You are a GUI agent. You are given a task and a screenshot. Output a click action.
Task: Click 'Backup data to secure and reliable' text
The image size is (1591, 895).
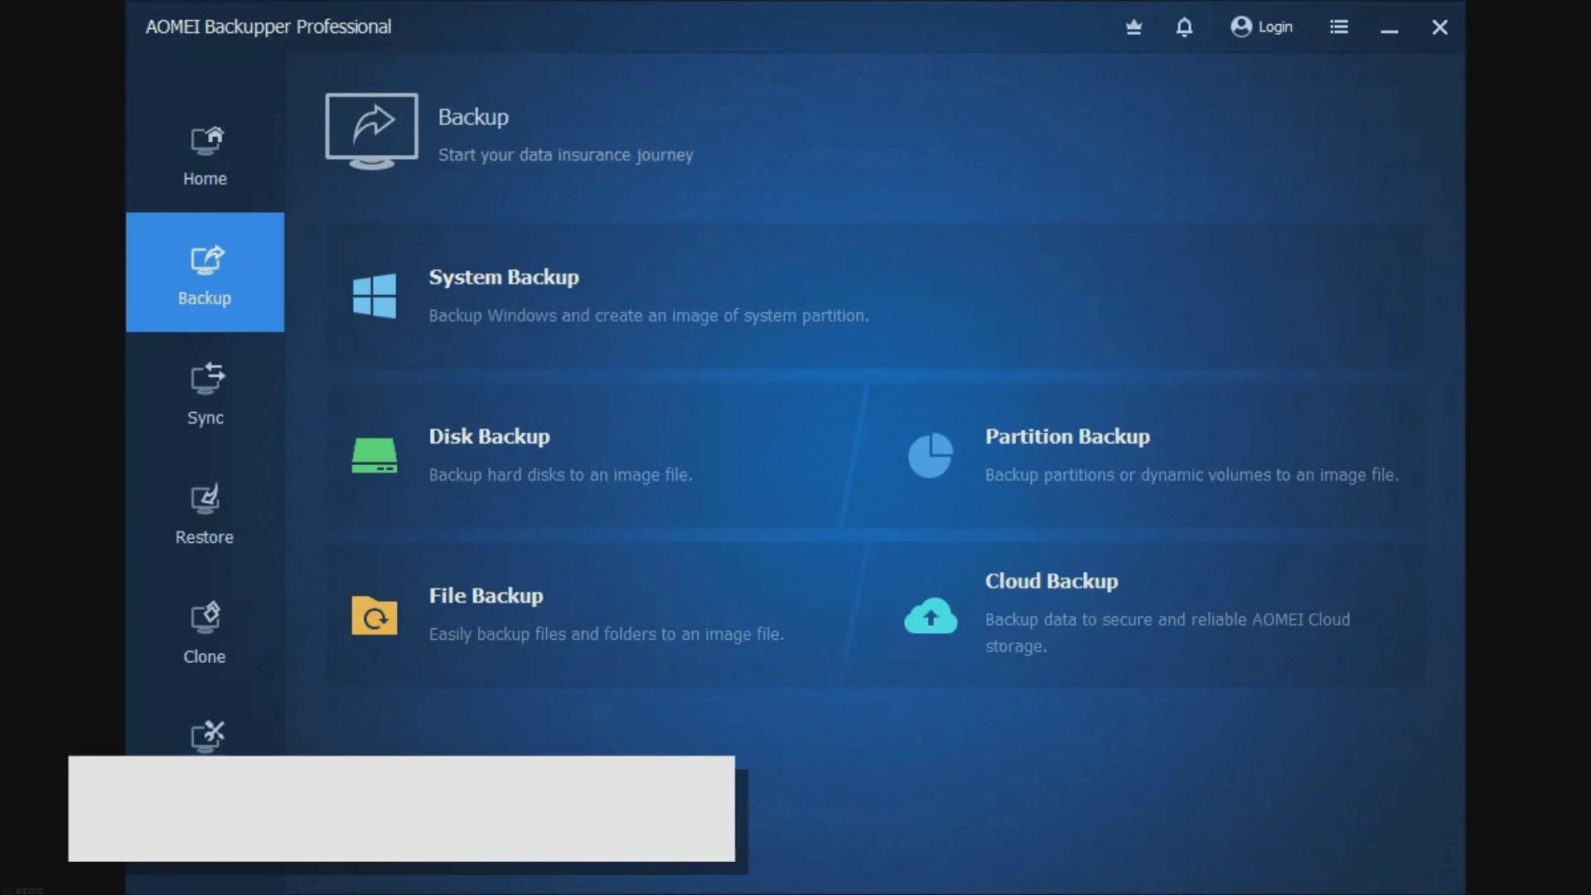1168,632
